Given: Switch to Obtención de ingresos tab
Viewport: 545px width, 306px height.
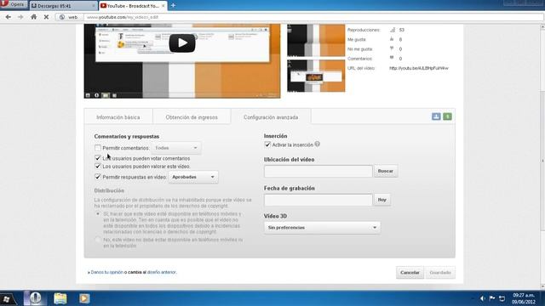Looking at the screenshot, I should coord(192,117).
